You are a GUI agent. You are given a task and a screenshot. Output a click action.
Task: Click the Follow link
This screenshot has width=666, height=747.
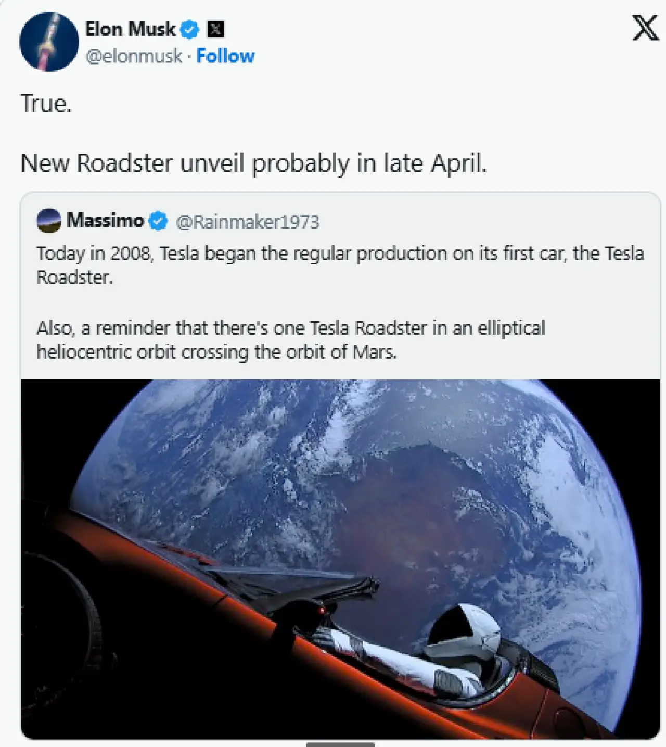pos(225,56)
